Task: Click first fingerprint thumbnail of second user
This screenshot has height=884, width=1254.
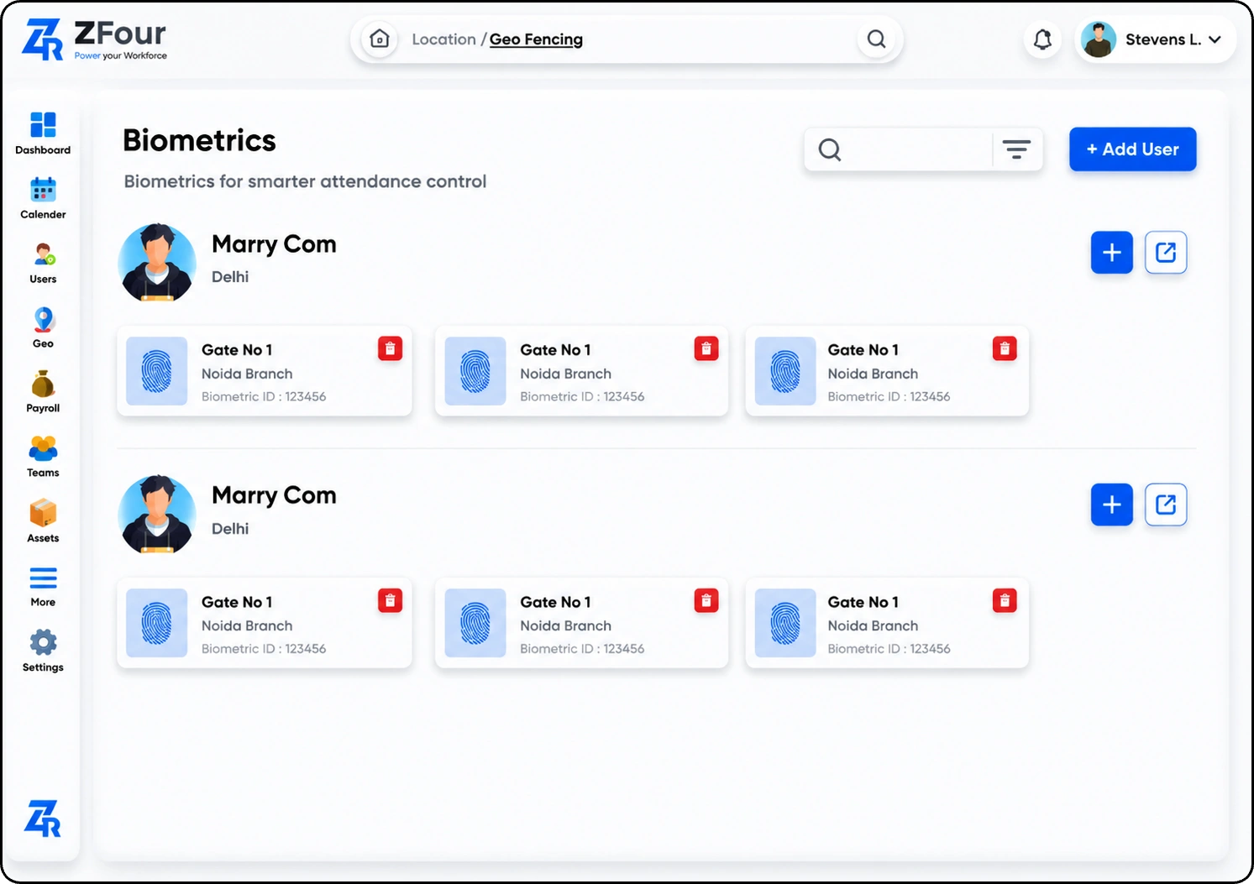Action: (156, 623)
